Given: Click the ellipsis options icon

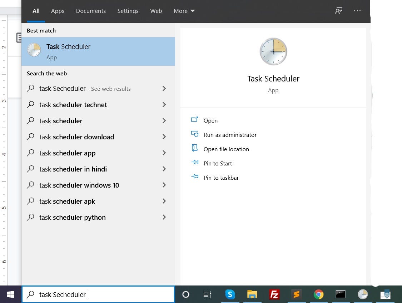Looking at the screenshot, I should tap(357, 11).
